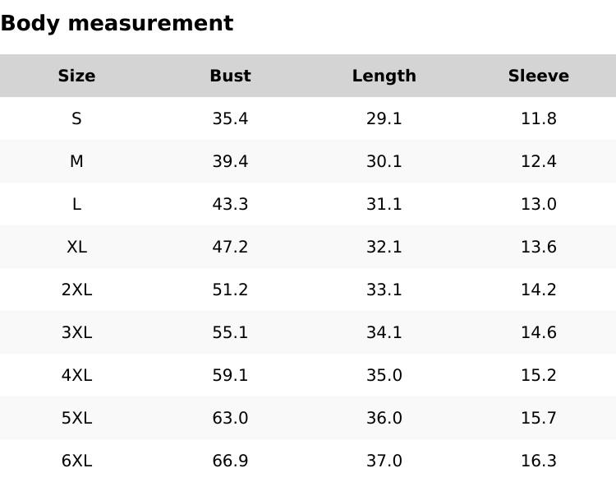The width and height of the screenshot is (616, 482).
Task: Select the 14.2 sleeve cell
Action: point(538,290)
